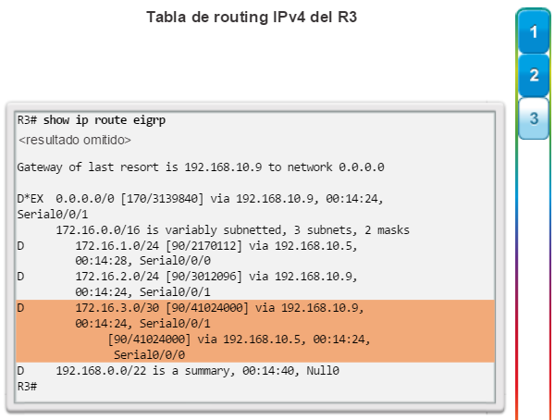Select step 2 button
The image size is (555, 420).
(x=534, y=75)
